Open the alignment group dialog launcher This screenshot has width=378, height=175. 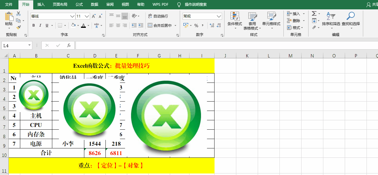point(178,35)
